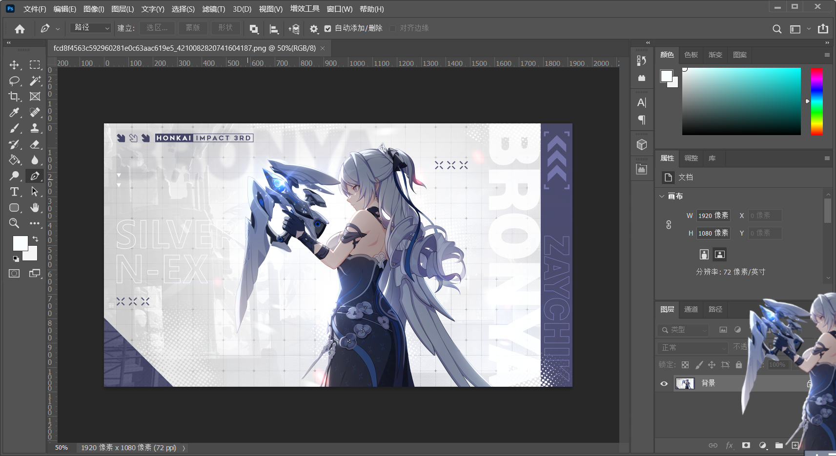Click the canvas width W field

coord(713,216)
